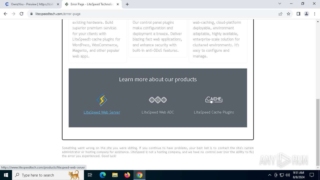Screen dimensions: 320x180
Task: Open the Windows Start menu
Action: coord(6,175)
